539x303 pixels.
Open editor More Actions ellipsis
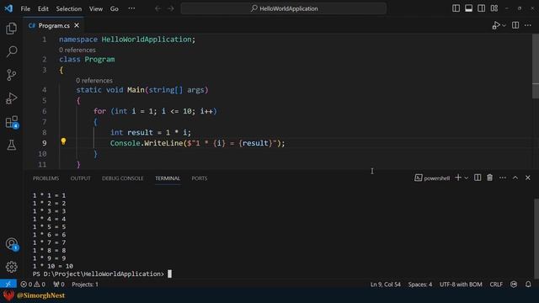528,25
